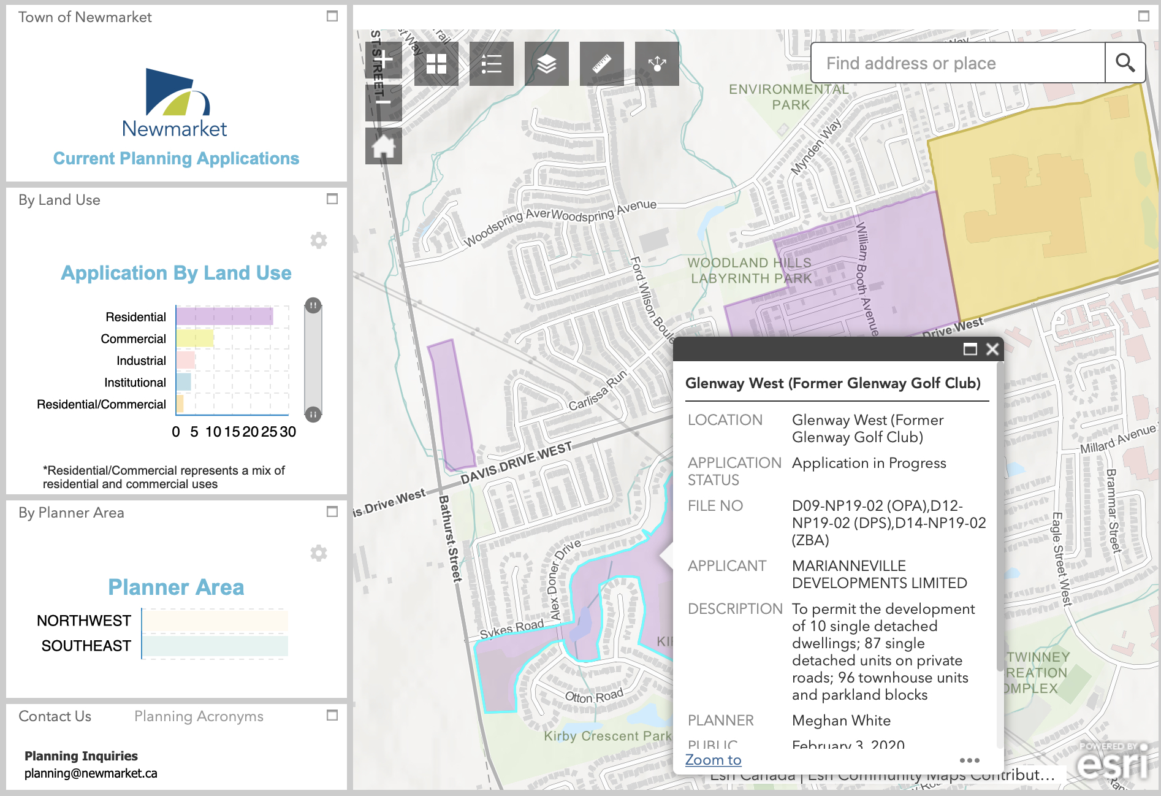Select the NORTHWEST planner area bar
The height and width of the screenshot is (796, 1161).
tap(215, 621)
